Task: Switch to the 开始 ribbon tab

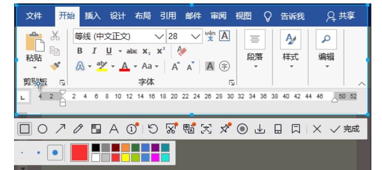Action: coord(67,16)
